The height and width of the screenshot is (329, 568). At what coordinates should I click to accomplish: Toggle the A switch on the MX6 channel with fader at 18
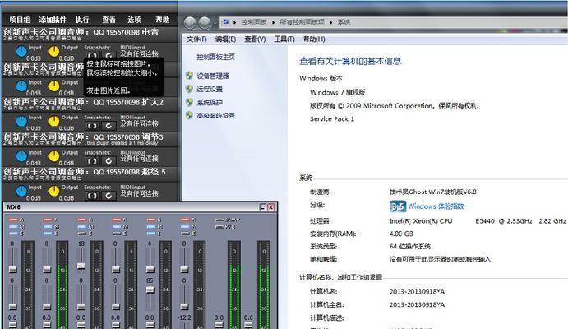pyautogui.click(x=82, y=220)
